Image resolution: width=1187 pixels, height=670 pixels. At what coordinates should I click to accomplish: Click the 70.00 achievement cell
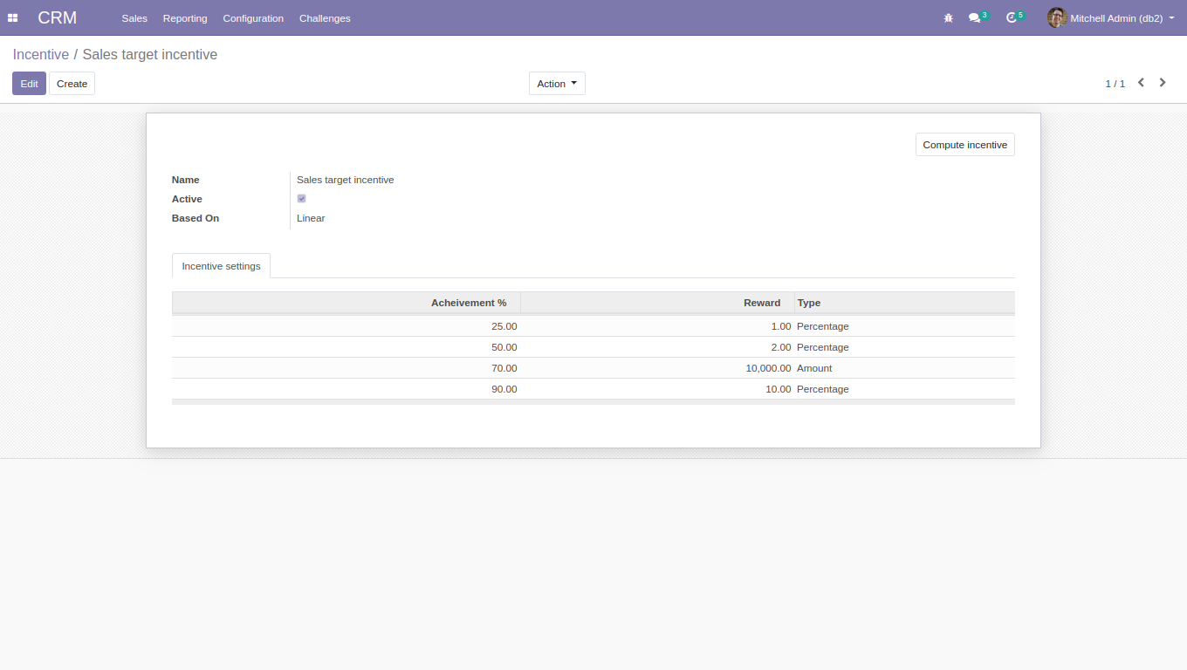pos(346,368)
